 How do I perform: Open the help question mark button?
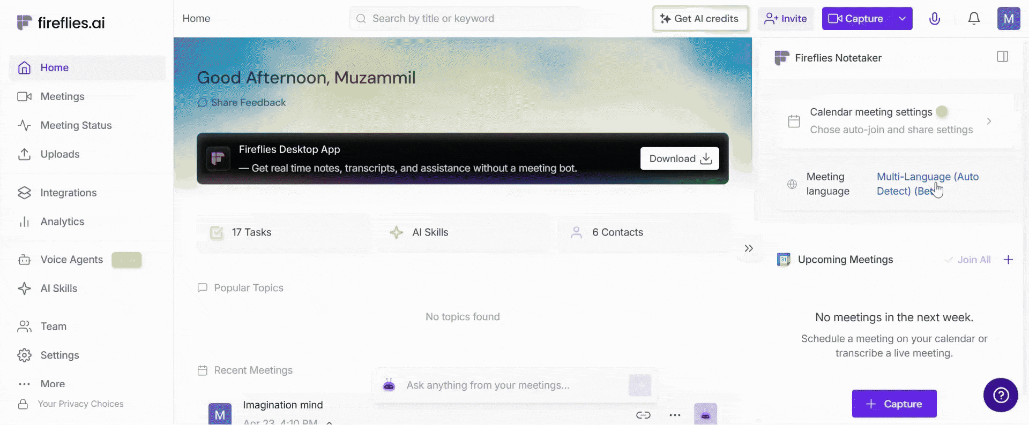coord(1001,395)
